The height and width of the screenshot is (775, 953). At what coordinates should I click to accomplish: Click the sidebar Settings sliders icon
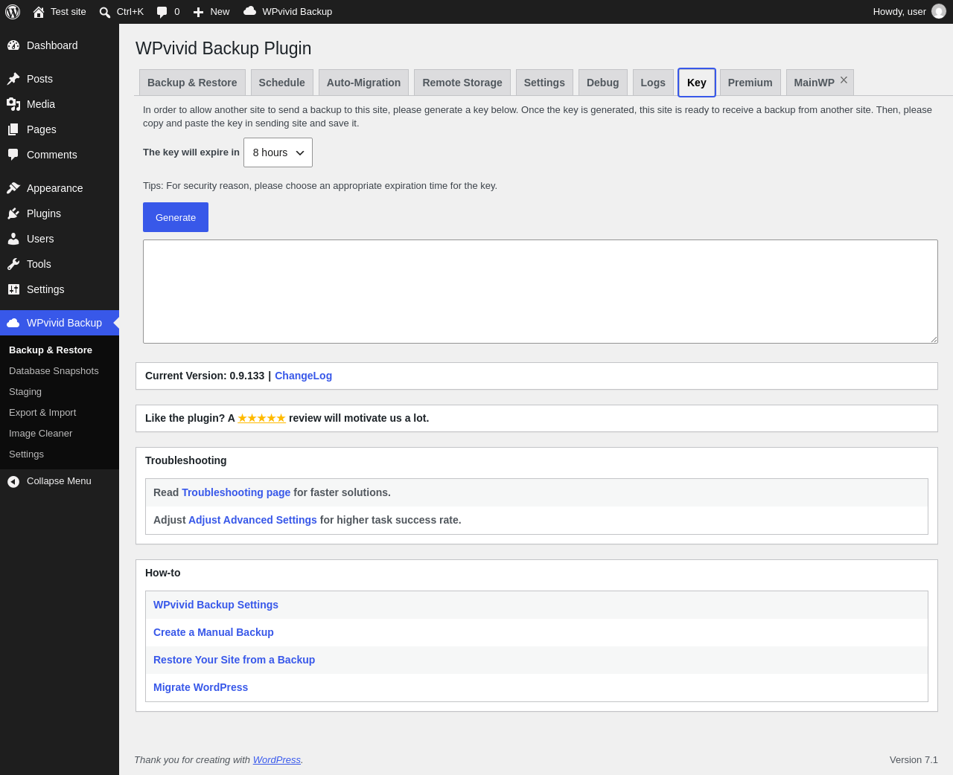coord(13,289)
